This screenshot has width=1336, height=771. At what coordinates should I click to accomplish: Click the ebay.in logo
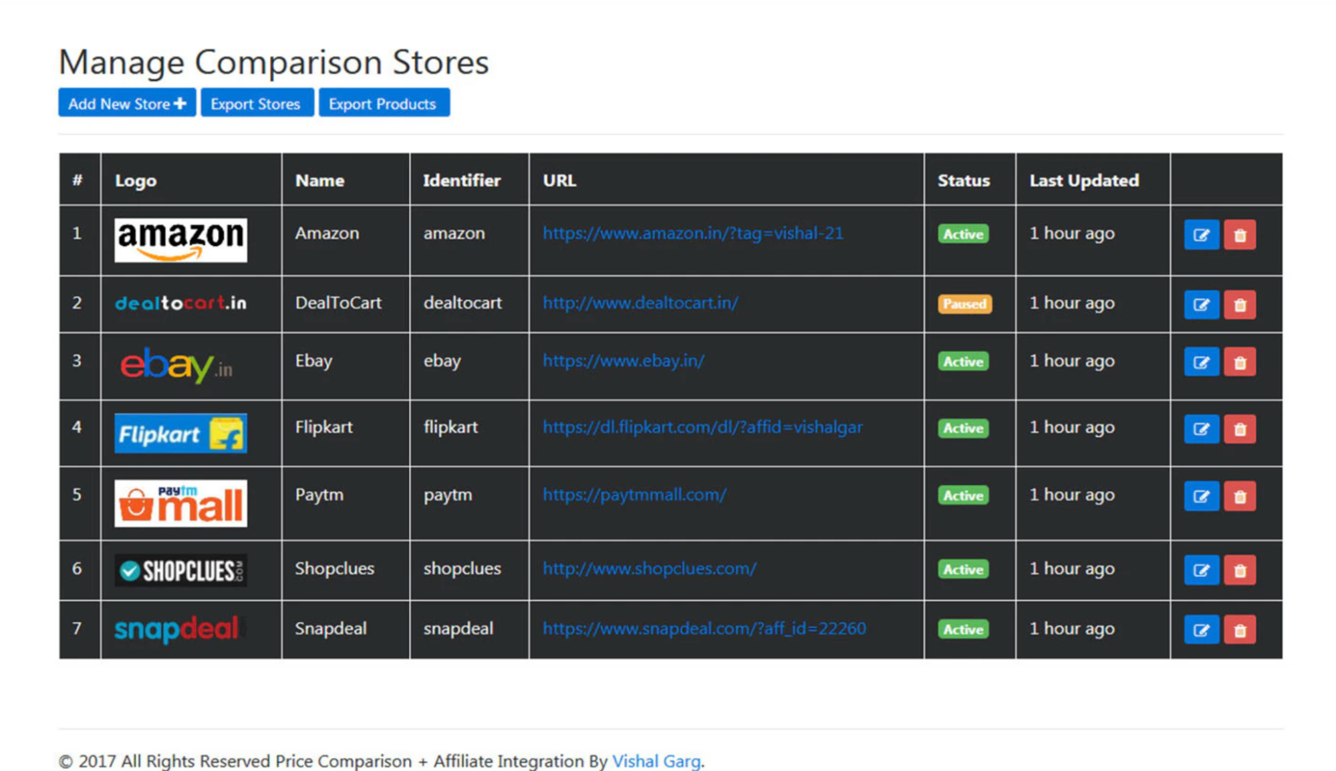coord(176,365)
